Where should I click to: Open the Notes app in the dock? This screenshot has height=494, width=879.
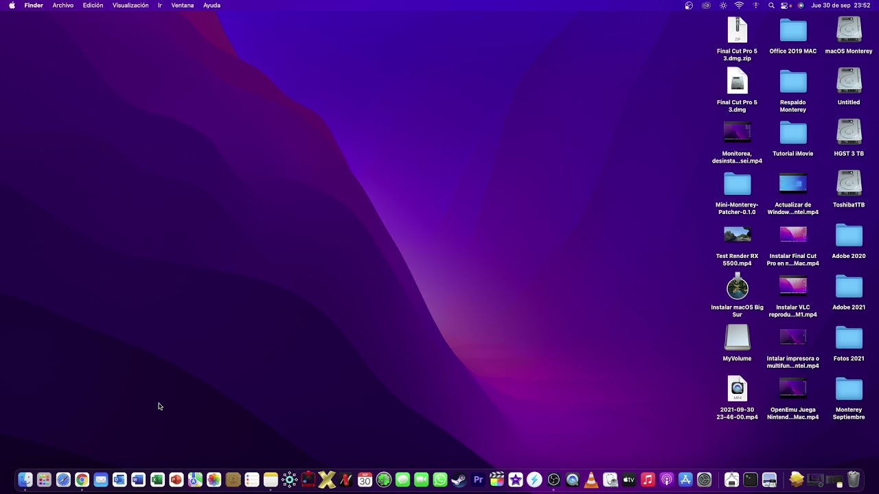tap(271, 480)
